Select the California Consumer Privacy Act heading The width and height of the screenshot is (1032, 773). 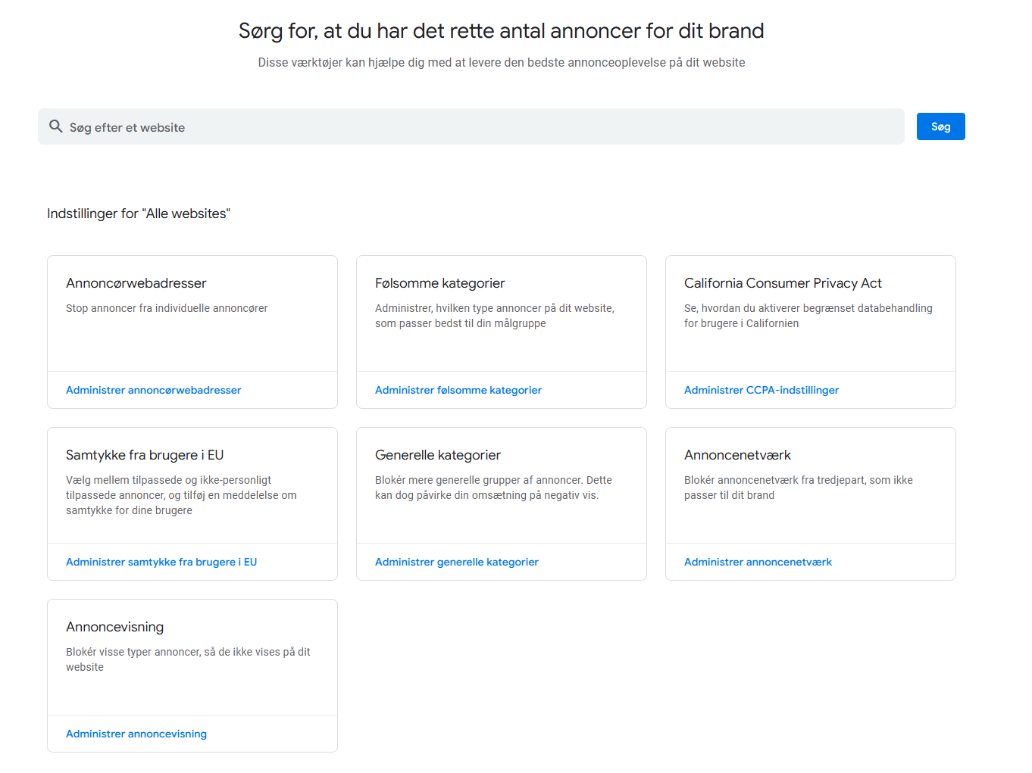782,283
